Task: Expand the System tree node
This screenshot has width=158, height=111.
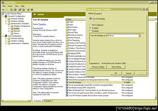Action: [9, 29]
